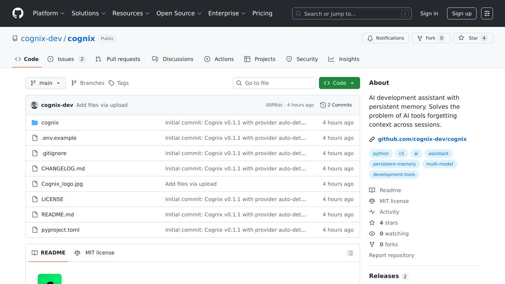Open the Notifications bell button
505x284 pixels.
coord(385,38)
